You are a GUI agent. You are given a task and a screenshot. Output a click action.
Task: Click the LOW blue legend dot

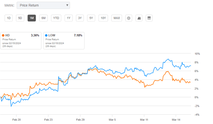tap(46, 35)
